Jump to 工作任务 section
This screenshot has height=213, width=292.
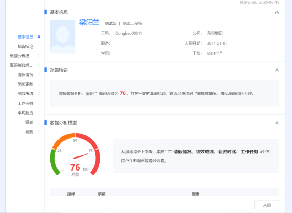[x=25, y=103]
